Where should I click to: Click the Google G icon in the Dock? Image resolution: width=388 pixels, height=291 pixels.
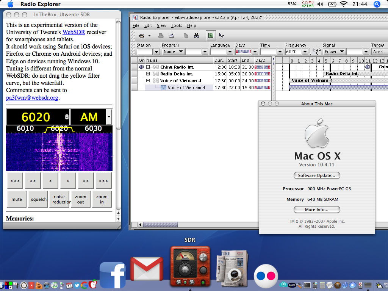84,285
